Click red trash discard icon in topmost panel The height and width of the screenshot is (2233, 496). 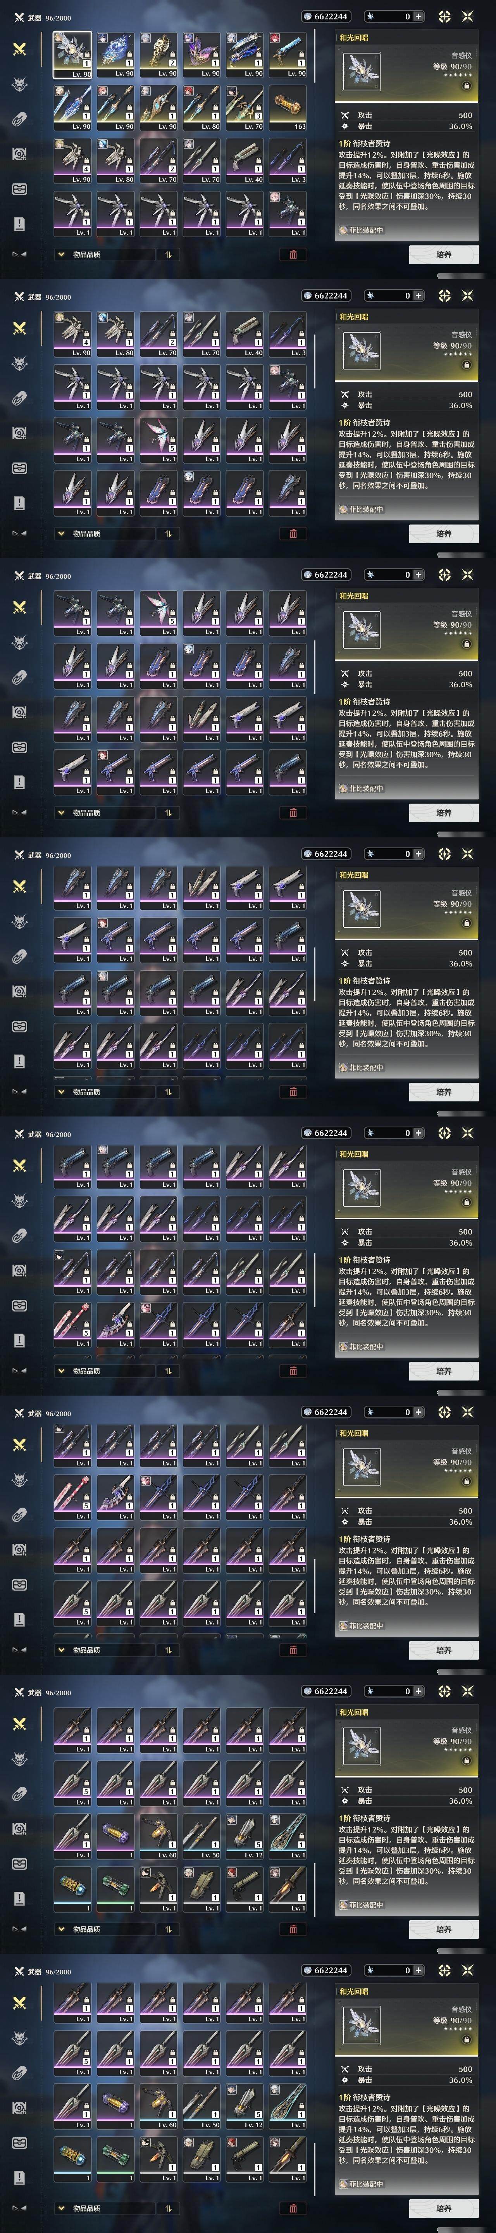293,255
